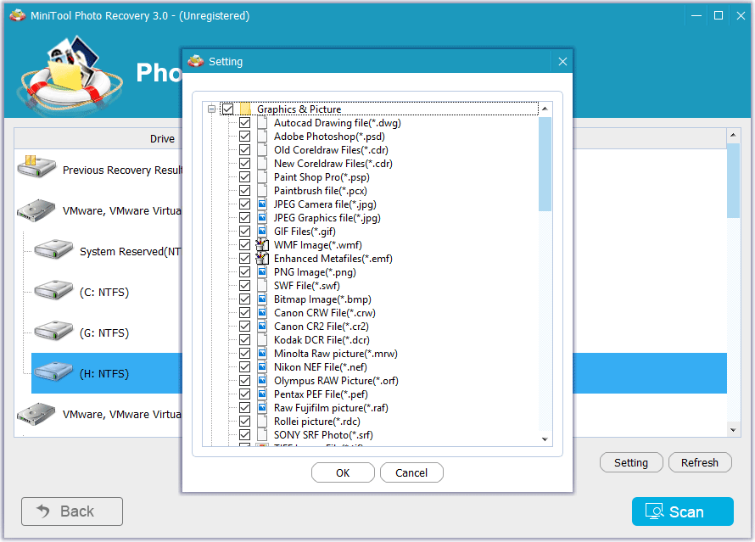This screenshot has height=542, width=755.
Task: Uncheck New Coreldraw Files (*.cdr) checkbox
Action: coord(244,163)
